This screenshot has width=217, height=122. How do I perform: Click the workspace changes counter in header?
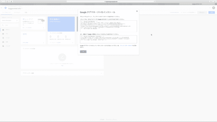[188, 12]
